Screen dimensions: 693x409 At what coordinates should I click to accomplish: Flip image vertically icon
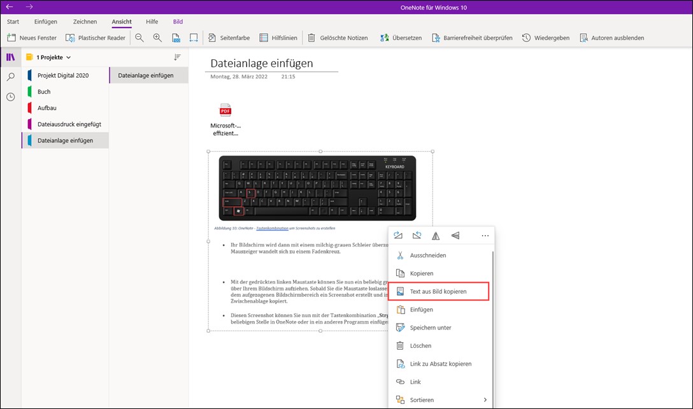[455, 236]
